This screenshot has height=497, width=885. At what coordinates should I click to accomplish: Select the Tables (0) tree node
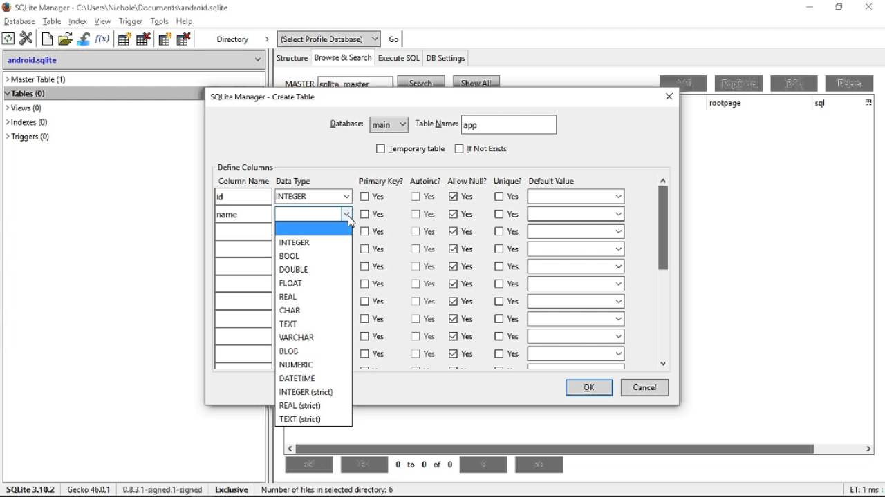click(x=28, y=94)
